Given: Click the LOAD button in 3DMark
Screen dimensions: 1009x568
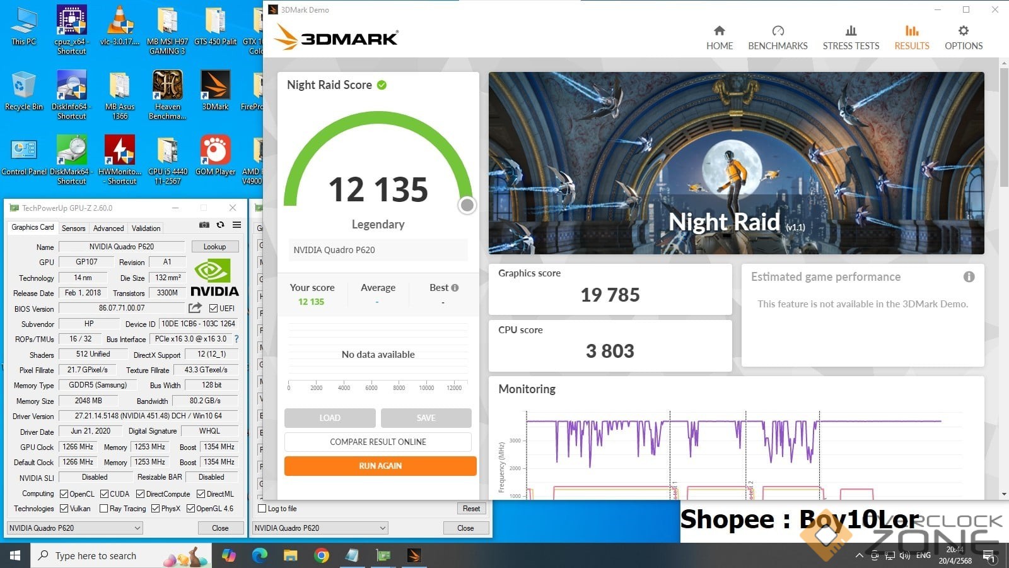Looking at the screenshot, I should (x=330, y=418).
